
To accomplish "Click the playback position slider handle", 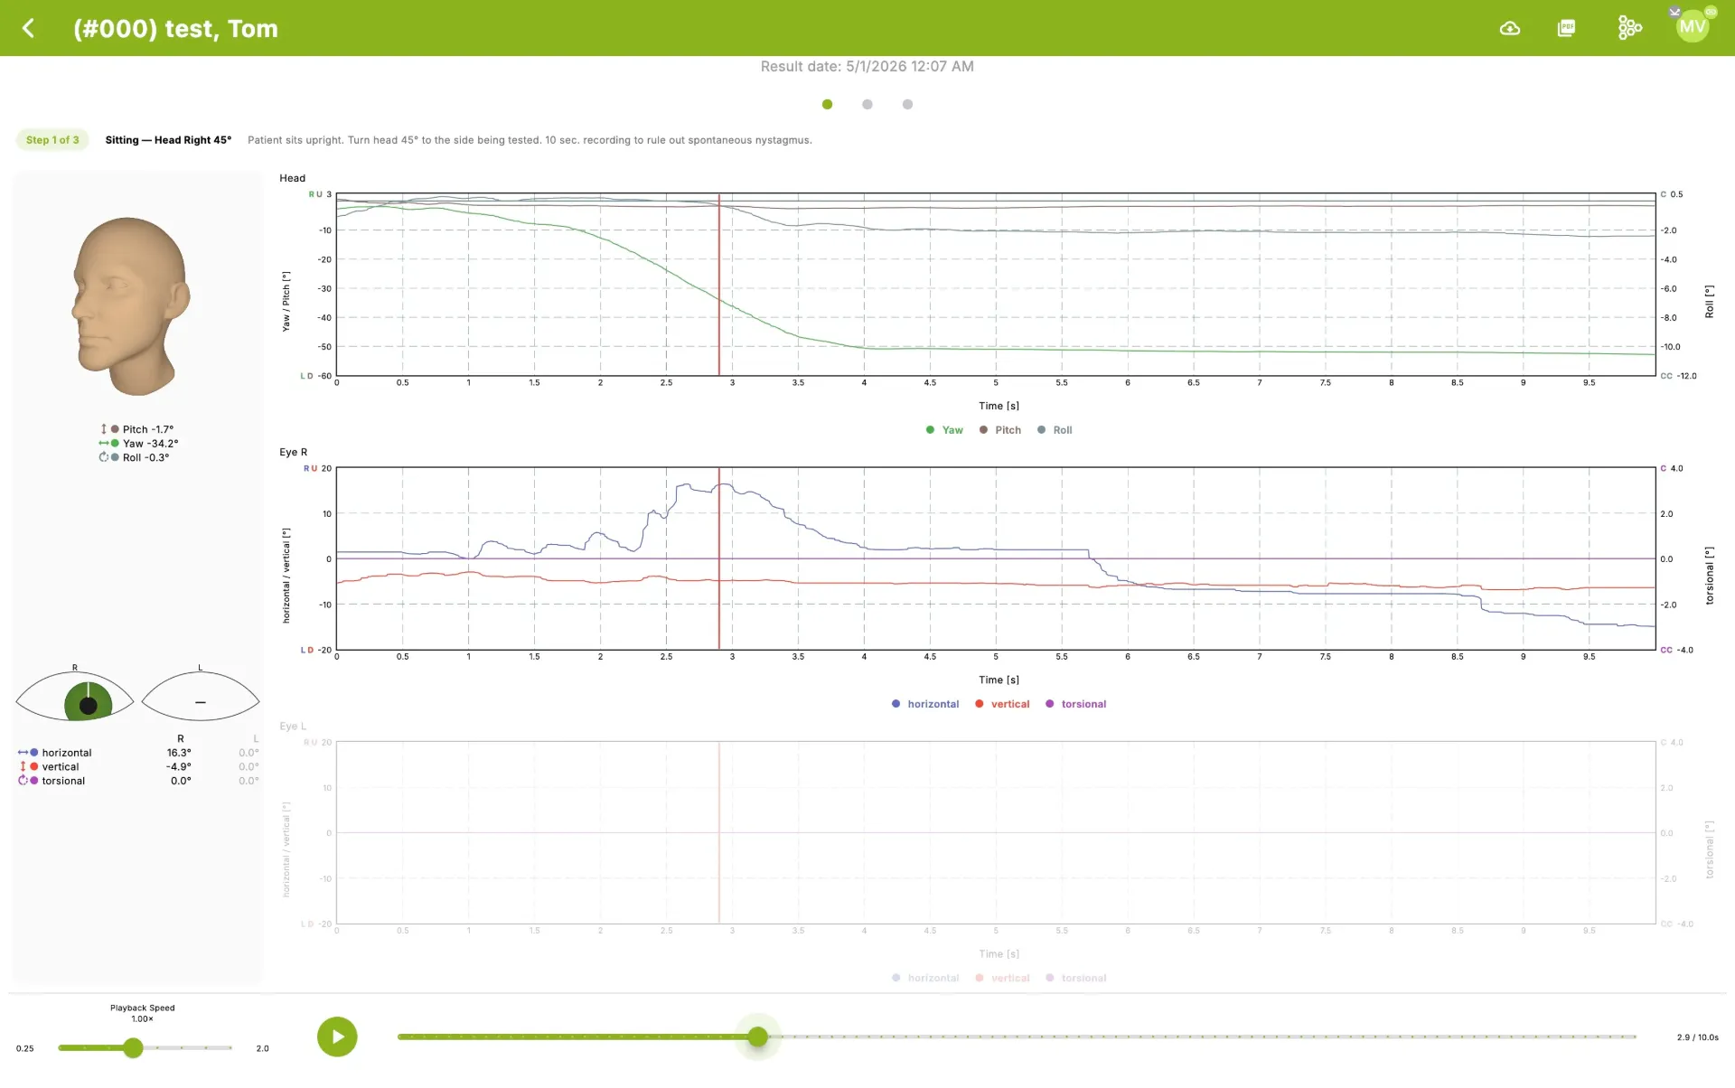I will [758, 1036].
